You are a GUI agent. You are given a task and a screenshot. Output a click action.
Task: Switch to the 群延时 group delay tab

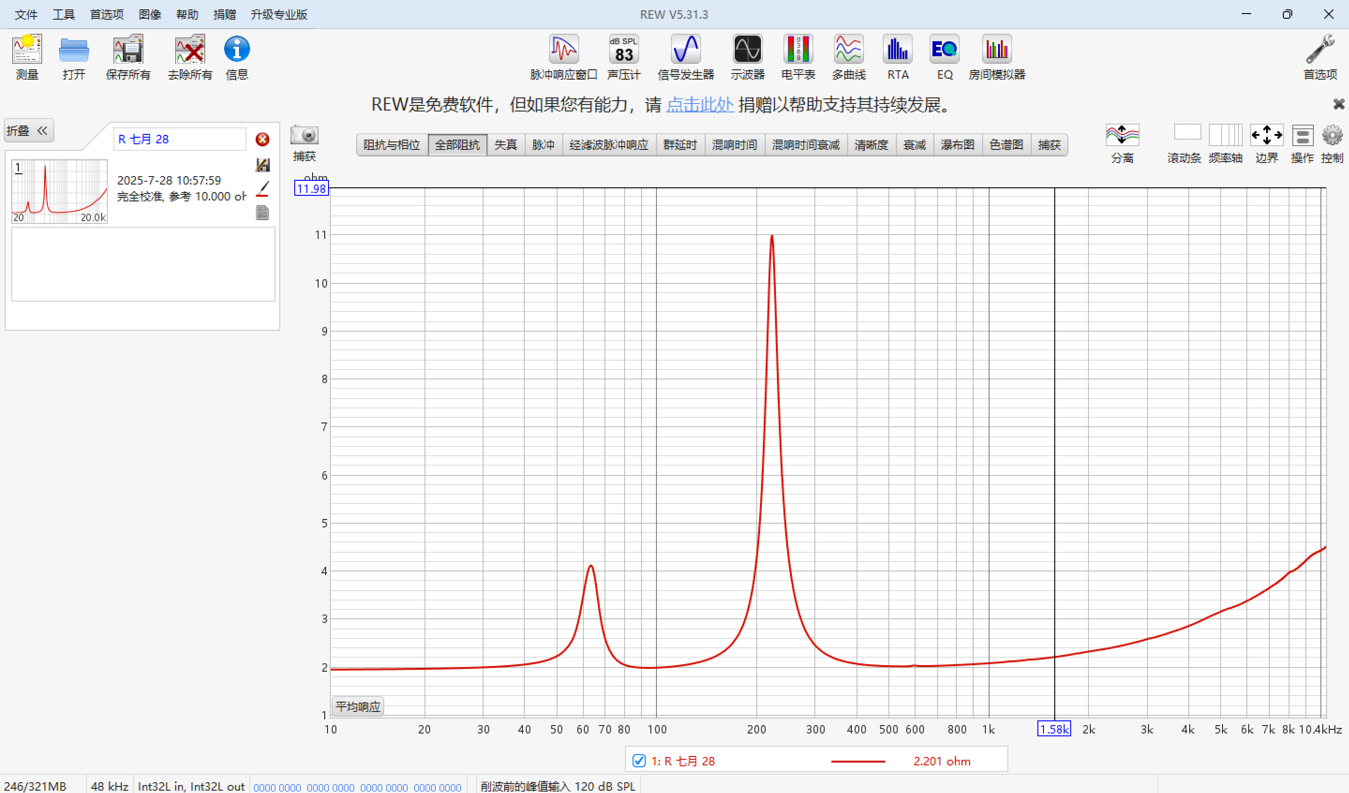(x=680, y=145)
